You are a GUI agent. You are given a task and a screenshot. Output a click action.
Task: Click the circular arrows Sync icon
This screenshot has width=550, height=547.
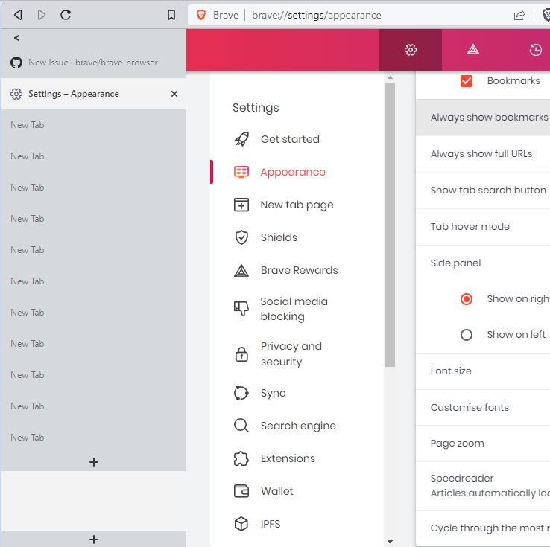click(241, 393)
